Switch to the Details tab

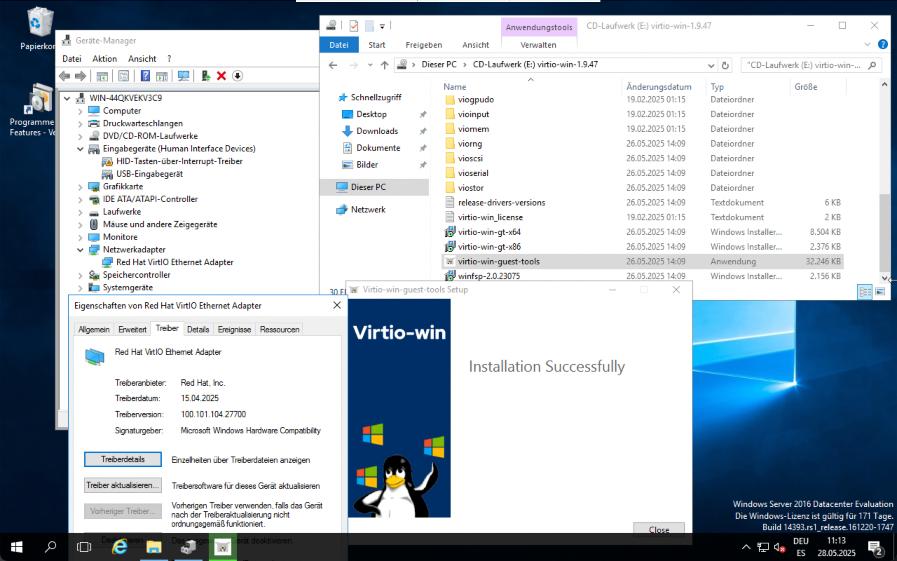coord(198,330)
